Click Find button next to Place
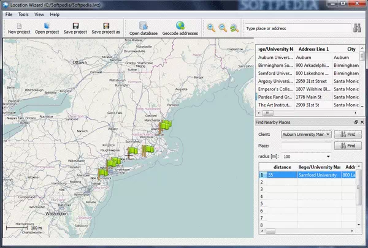 [x=348, y=146]
